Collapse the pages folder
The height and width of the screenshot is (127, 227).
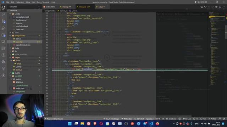click(17, 58)
